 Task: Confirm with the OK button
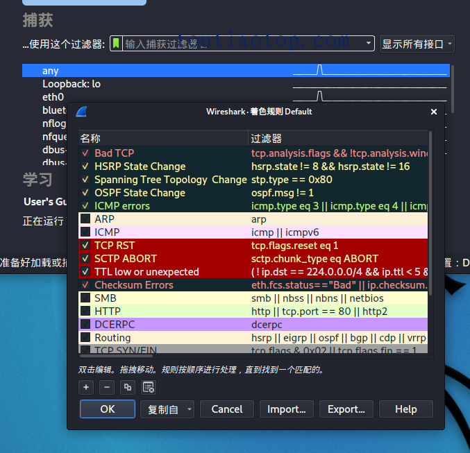108,409
